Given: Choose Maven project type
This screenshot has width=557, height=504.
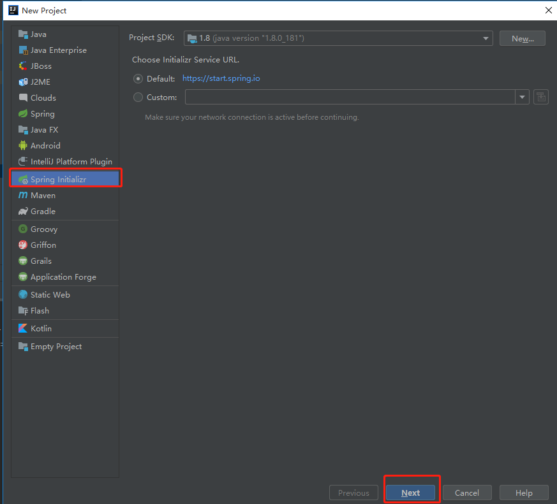Looking at the screenshot, I should coord(65,196).
